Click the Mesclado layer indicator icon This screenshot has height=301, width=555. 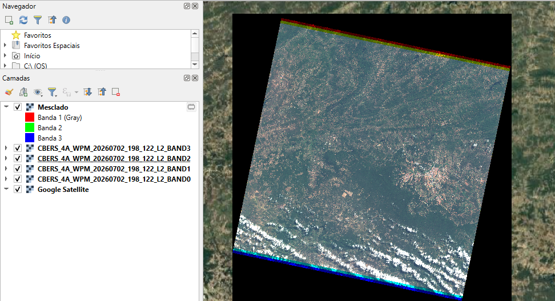click(x=191, y=107)
